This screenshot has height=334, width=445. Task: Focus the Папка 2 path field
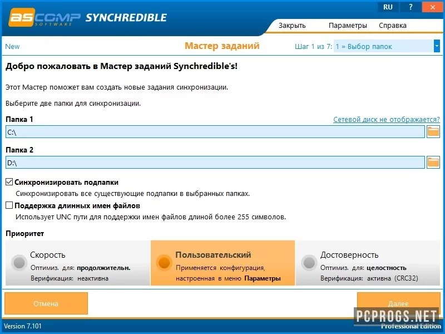pos(215,162)
